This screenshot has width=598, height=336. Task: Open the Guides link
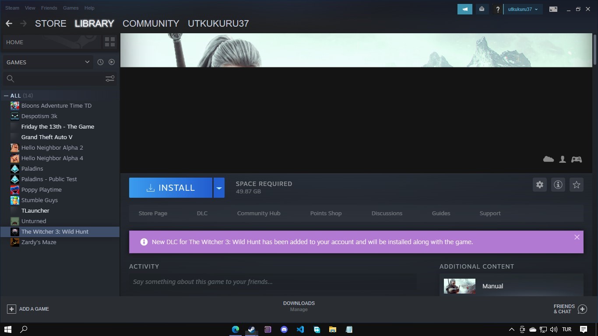pos(441,213)
